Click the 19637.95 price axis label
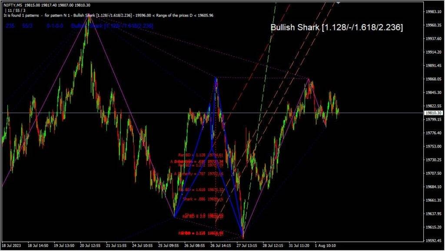 (433, 214)
